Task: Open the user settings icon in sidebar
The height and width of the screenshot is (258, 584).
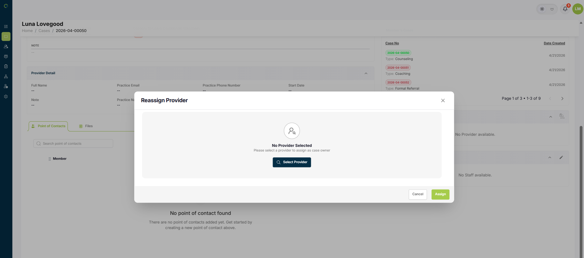Action: pos(6,86)
